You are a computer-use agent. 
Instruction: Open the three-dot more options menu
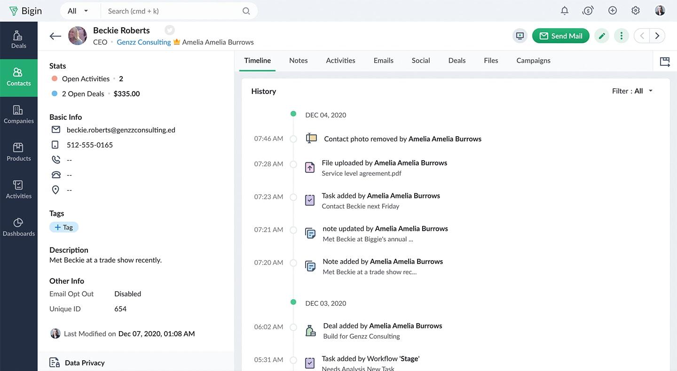pos(622,36)
